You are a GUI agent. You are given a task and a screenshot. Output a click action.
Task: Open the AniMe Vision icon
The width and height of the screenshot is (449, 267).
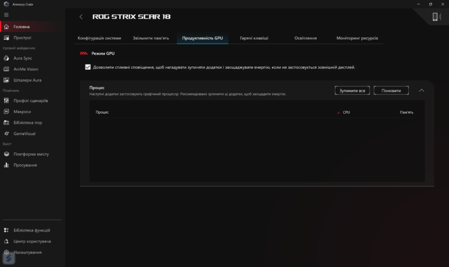(6, 69)
